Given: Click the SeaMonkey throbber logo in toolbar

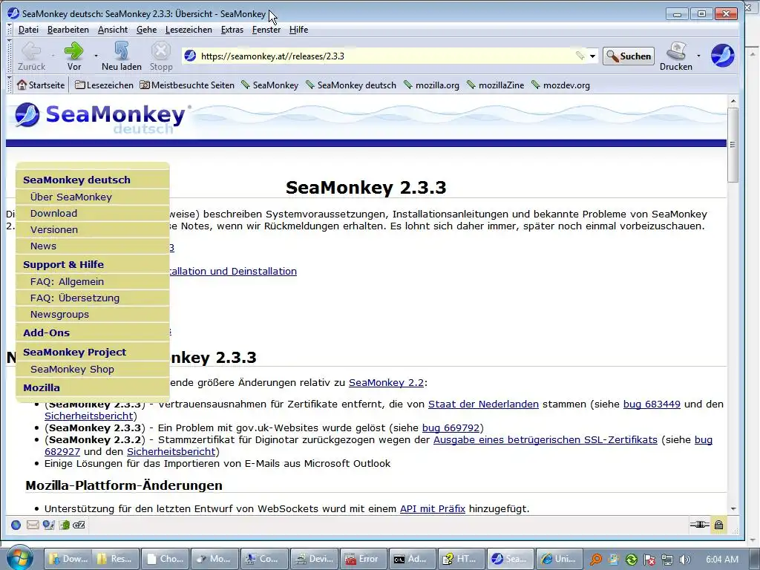Looking at the screenshot, I should (x=723, y=55).
